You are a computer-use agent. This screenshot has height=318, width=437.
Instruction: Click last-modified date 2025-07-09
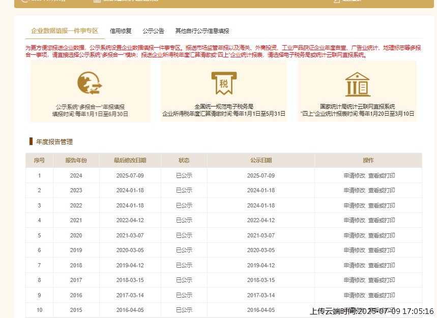130,175
